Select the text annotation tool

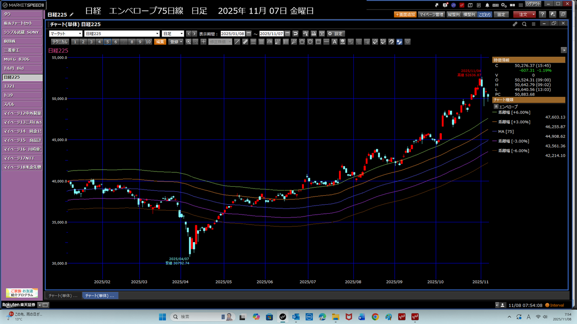tap(334, 42)
